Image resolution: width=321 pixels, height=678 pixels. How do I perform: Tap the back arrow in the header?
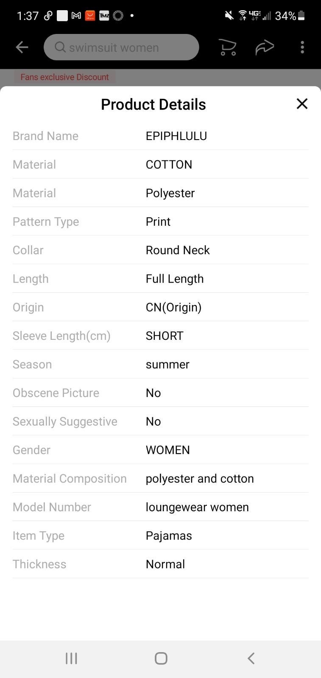click(22, 47)
